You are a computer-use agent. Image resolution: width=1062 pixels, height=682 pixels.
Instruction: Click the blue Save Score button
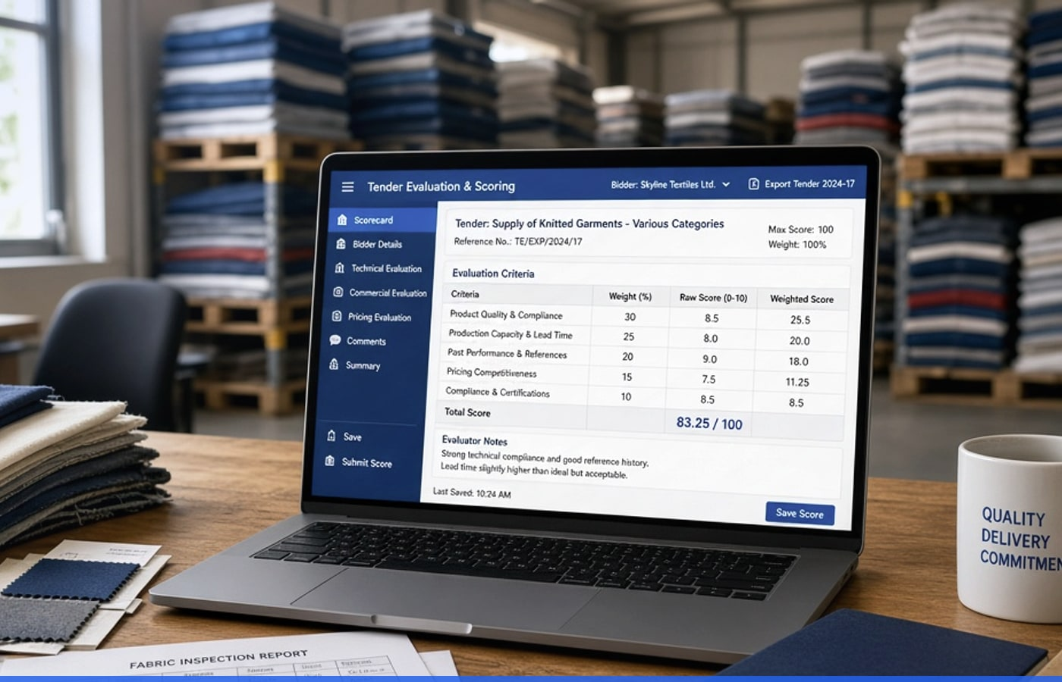tap(800, 514)
